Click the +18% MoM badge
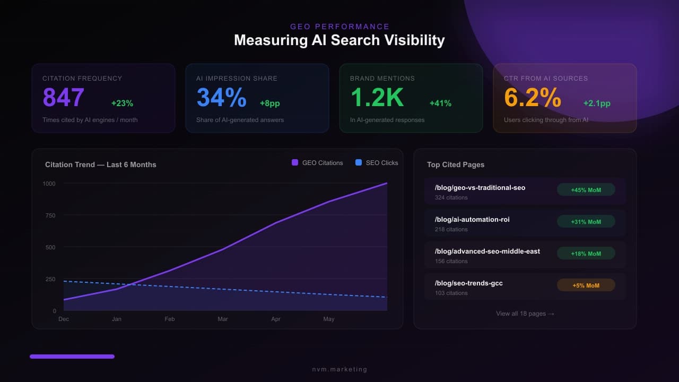Viewport: 679px width, 382px height. pyautogui.click(x=586, y=253)
